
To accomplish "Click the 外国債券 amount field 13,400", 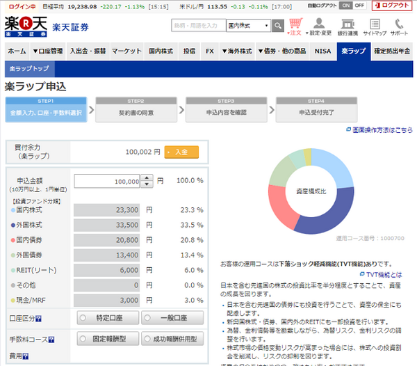I will coord(106,255).
